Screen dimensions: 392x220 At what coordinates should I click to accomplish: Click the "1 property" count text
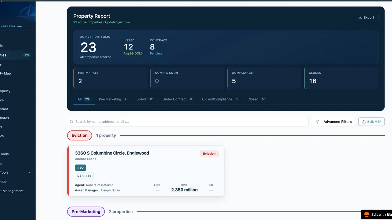(106, 135)
